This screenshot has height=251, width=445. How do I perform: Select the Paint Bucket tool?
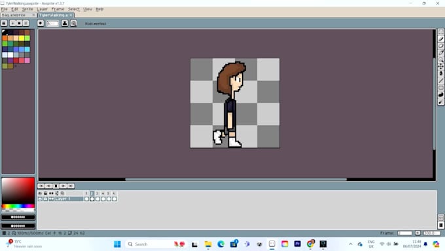point(440,73)
